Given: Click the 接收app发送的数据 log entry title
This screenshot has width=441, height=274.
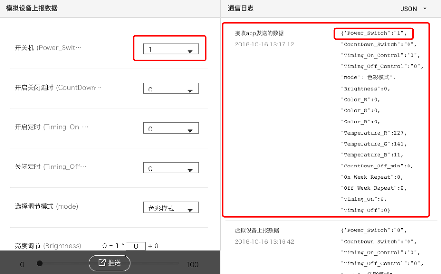Looking at the screenshot, I should point(259,33).
